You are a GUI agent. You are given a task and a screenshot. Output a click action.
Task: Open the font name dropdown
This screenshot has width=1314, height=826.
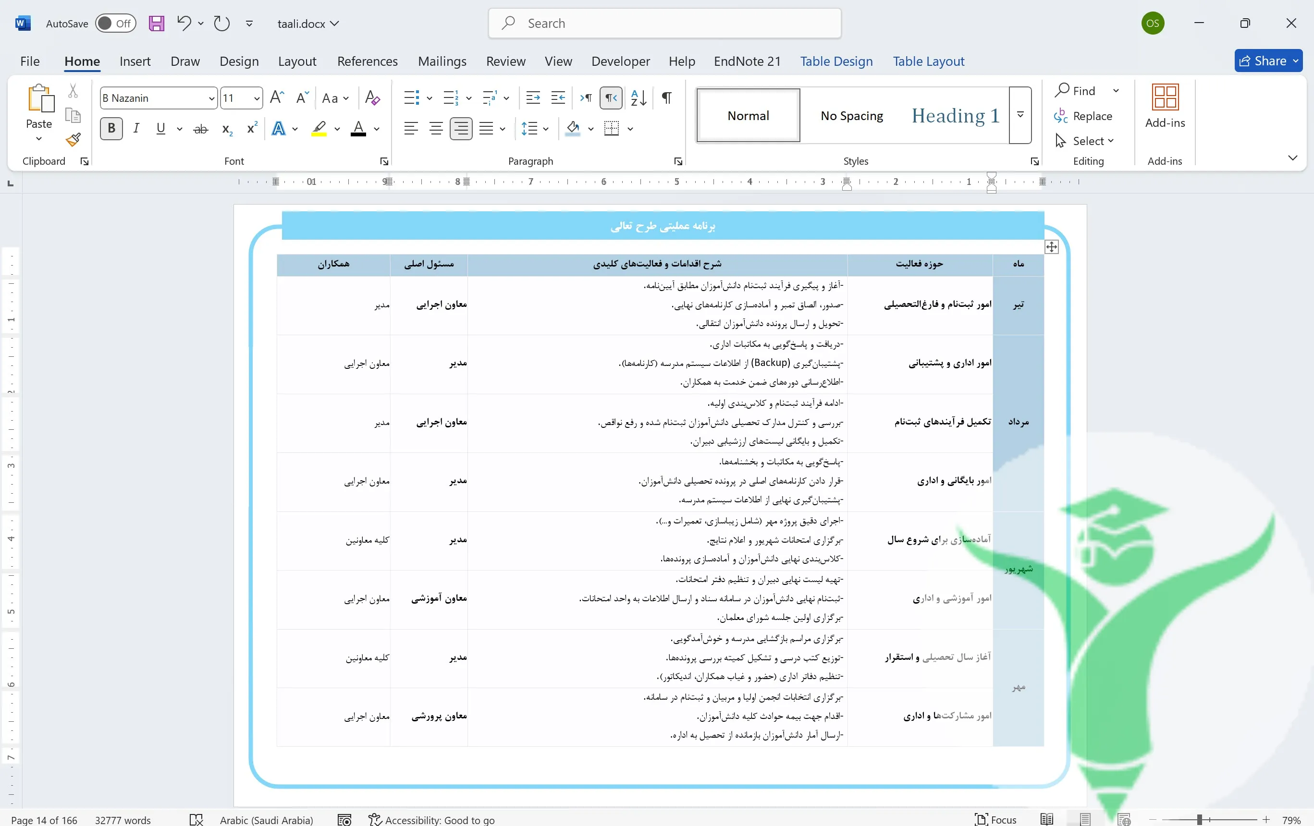point(212,98)
